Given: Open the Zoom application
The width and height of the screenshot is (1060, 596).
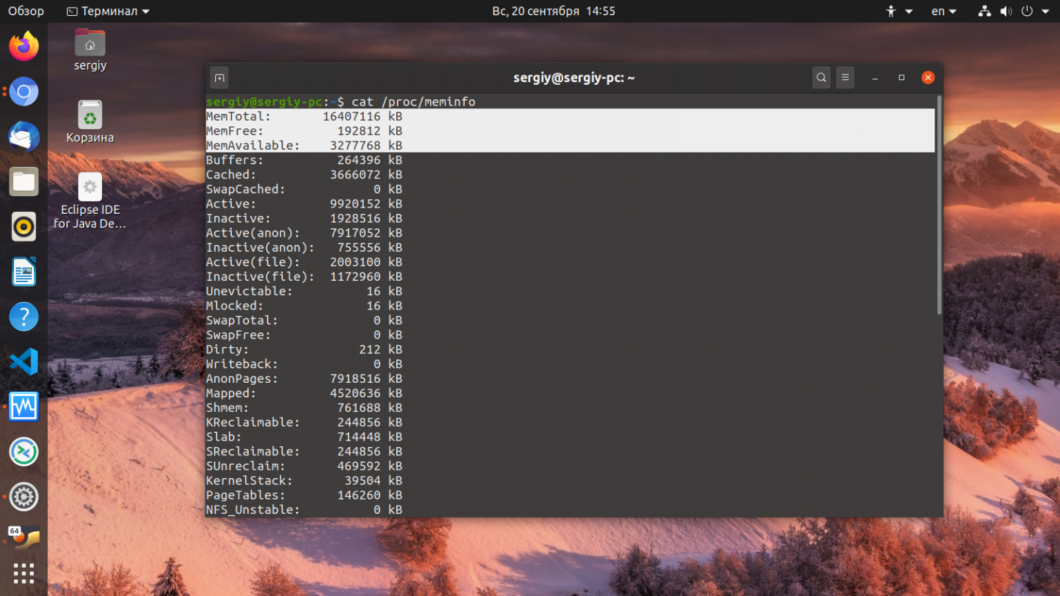Looking at the screenshot, I should click(x=24, y=452).
